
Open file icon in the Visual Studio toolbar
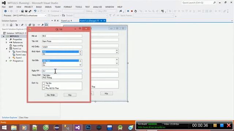[x=22, y=11]
